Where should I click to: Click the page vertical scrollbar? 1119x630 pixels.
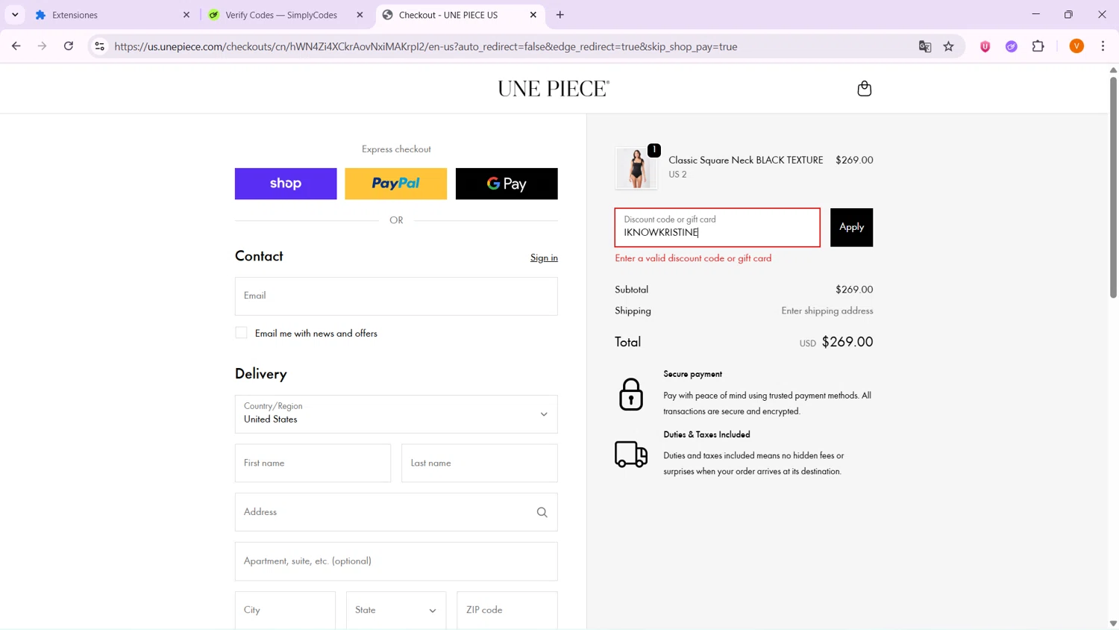(1112, 187)
